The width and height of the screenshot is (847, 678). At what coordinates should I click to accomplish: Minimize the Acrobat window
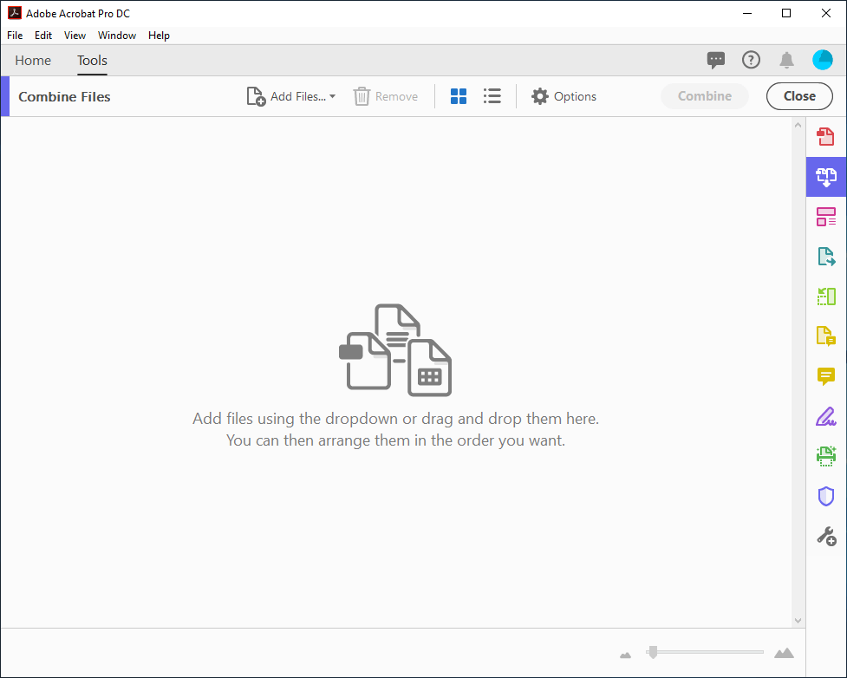(x=747, y=13)
